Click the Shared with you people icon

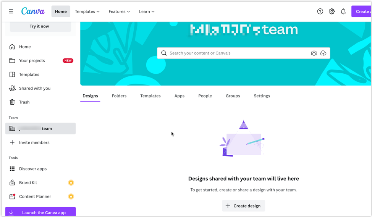[x=12, y=88]
